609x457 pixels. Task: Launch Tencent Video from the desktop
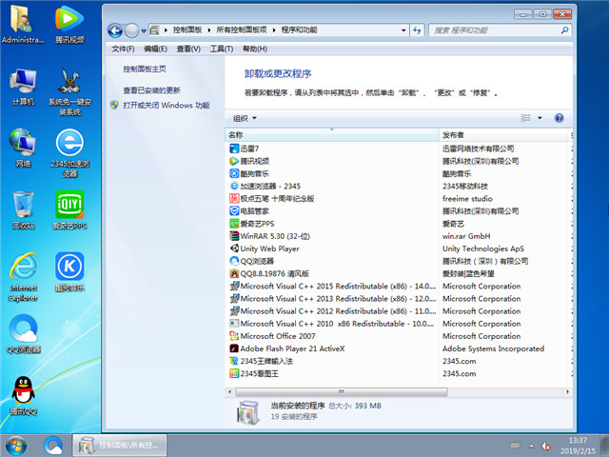coord(69,24)
